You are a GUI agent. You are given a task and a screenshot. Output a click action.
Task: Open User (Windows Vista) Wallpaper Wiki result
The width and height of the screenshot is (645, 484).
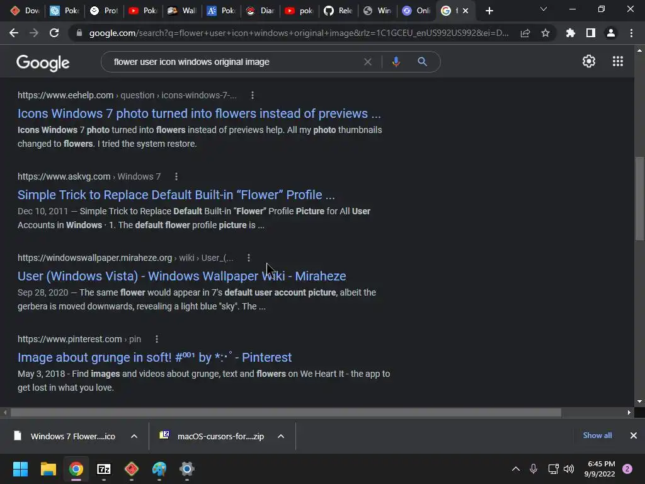(182, 276)
